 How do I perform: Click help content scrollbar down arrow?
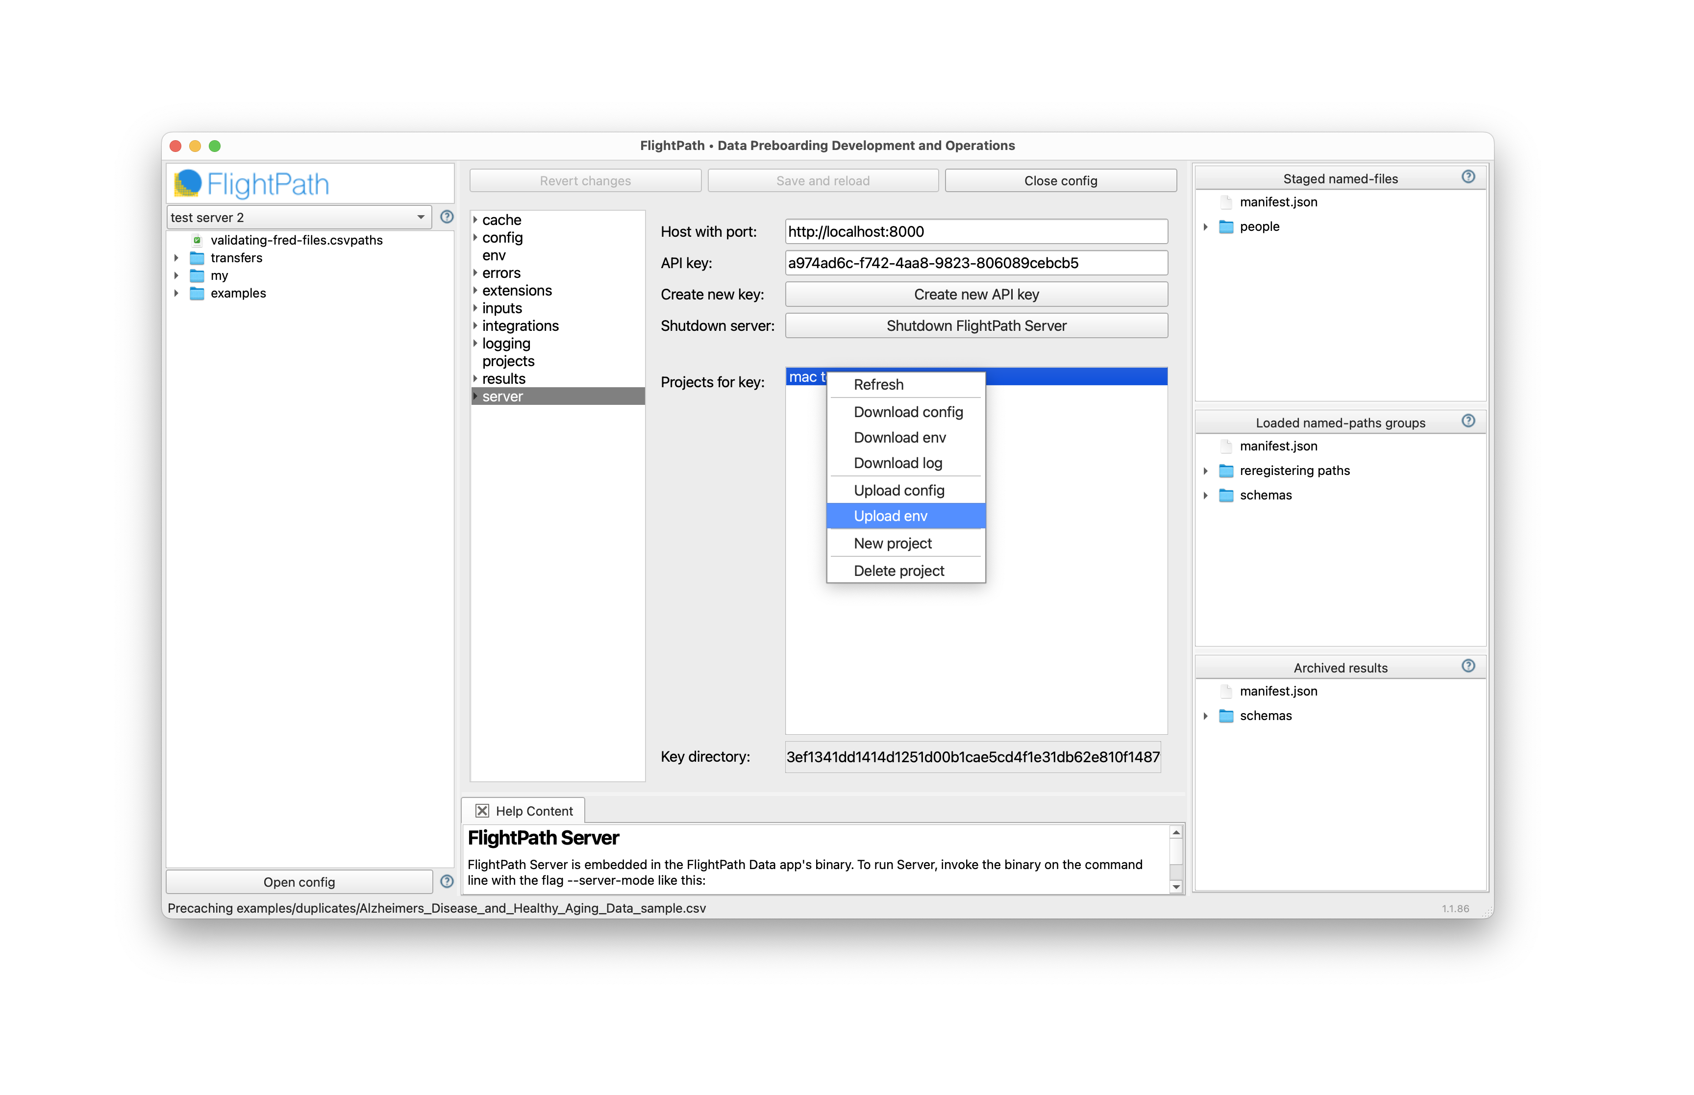click(1176, 887)
